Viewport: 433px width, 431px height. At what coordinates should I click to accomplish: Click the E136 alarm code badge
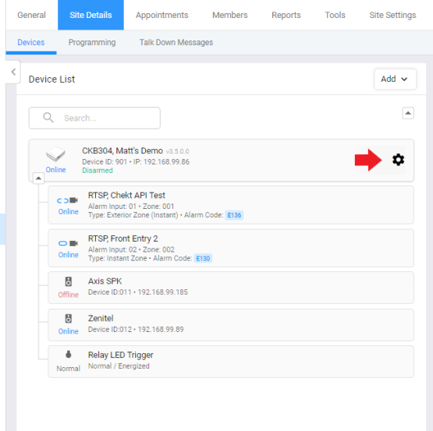234,215
